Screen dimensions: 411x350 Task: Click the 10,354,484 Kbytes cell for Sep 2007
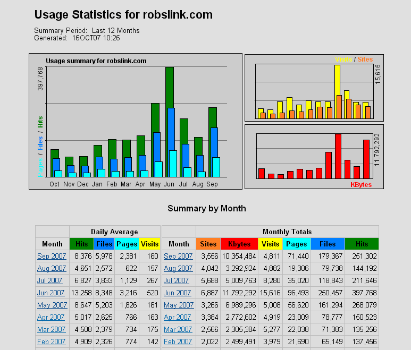(239, 256)
